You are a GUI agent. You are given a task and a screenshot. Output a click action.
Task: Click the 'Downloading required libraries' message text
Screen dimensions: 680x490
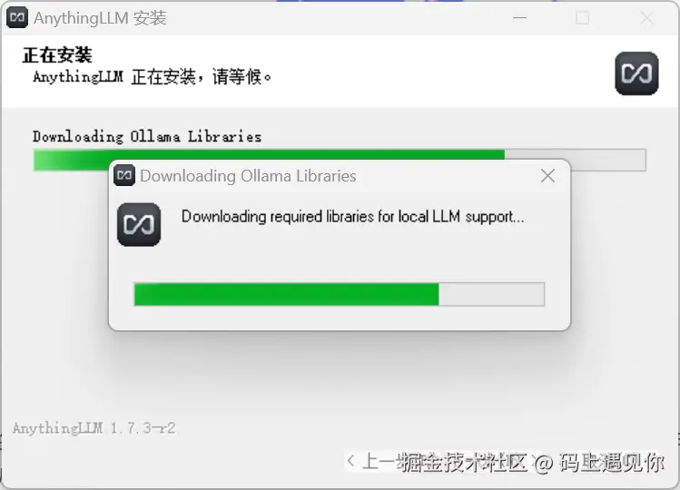tap(352, 216)
